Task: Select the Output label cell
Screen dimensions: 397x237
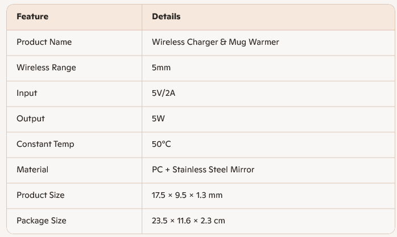Action: (x=31, y=118)
